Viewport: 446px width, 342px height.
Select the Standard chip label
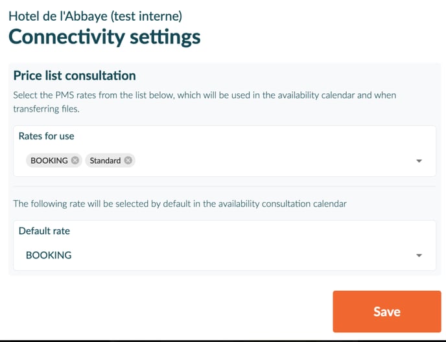[x=105, y=161]
